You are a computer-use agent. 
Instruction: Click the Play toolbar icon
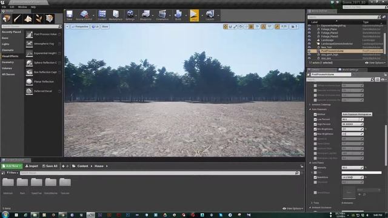coord(194,15)
